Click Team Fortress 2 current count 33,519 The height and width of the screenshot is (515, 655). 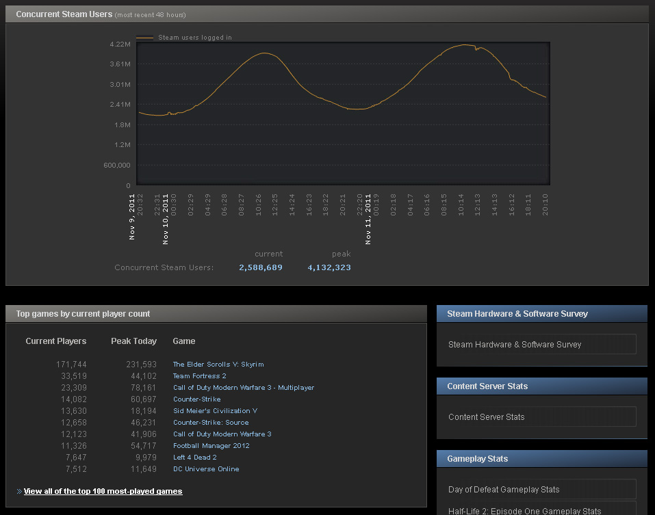pyautogui.click(x=74, y=376)
